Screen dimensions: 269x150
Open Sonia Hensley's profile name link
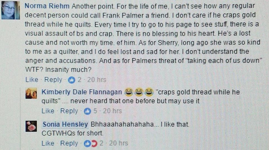tap(65, 125)
